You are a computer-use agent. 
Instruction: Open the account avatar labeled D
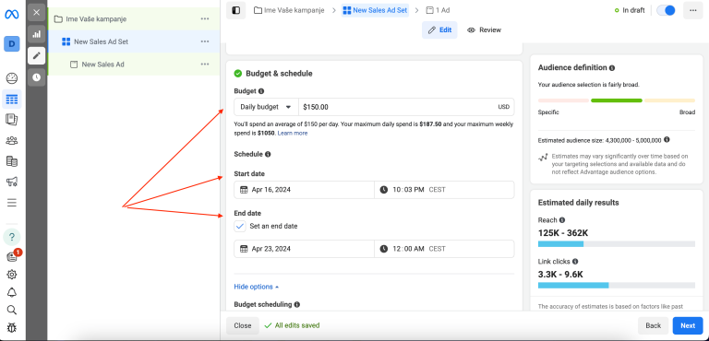(x=12, y=44)
